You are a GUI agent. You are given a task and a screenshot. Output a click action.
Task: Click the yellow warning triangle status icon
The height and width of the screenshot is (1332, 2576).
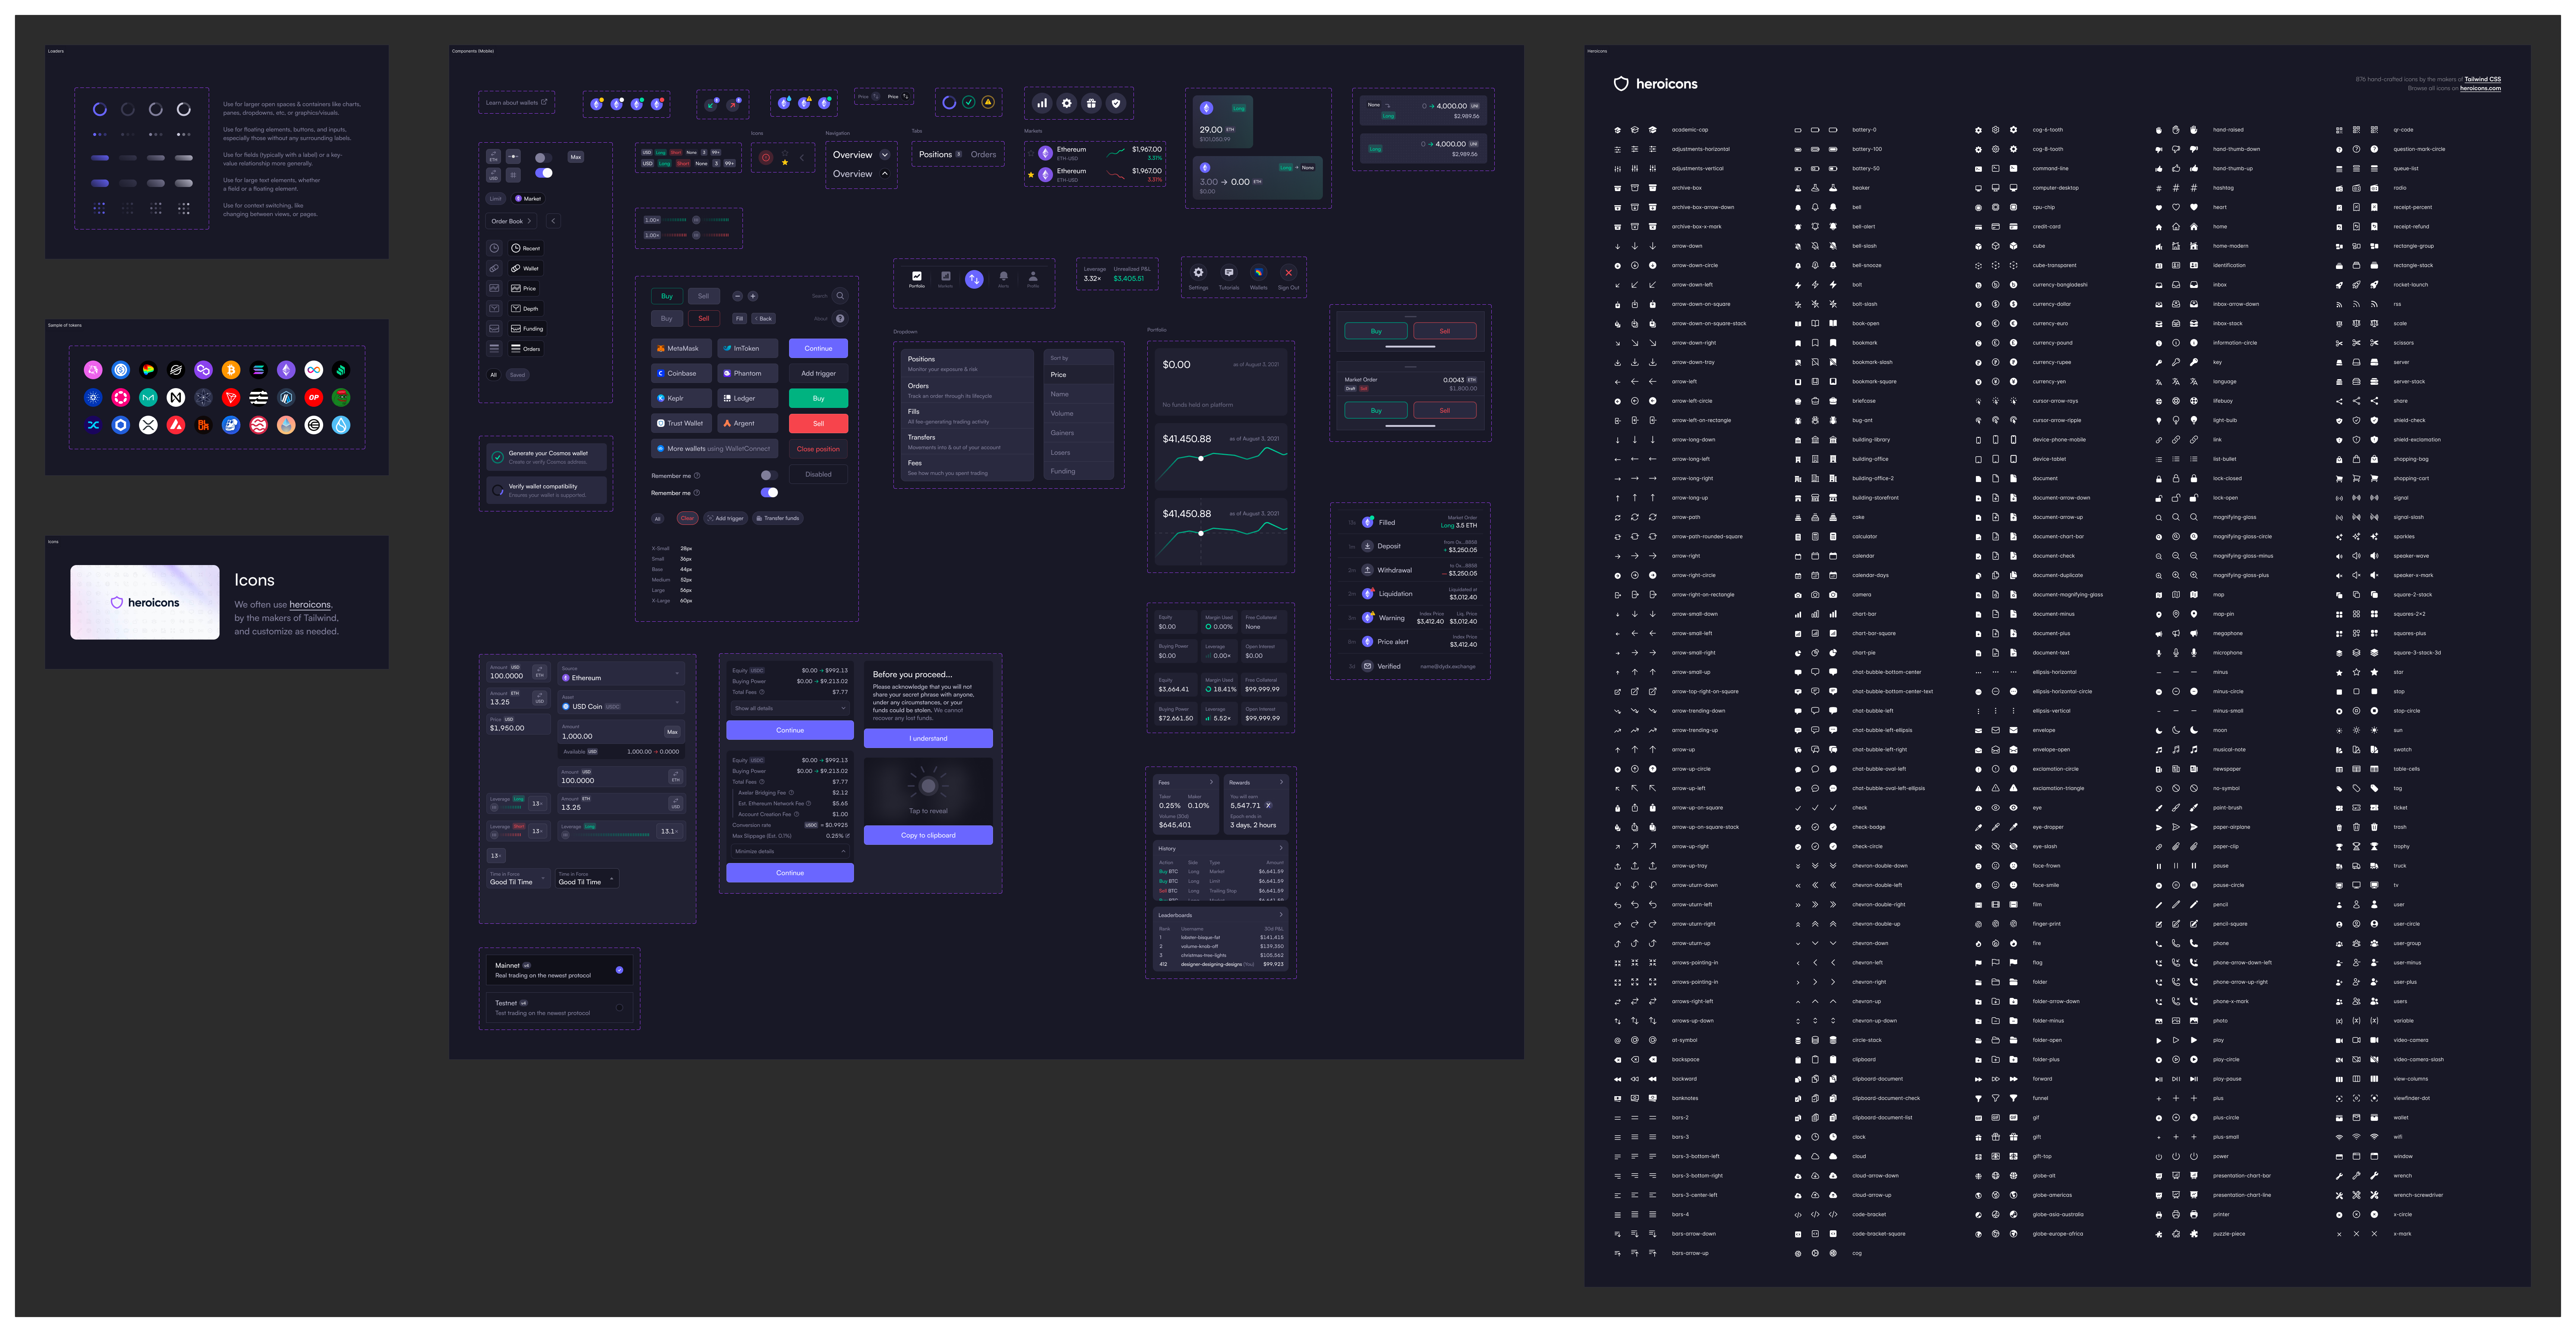[x=988, y=102]
